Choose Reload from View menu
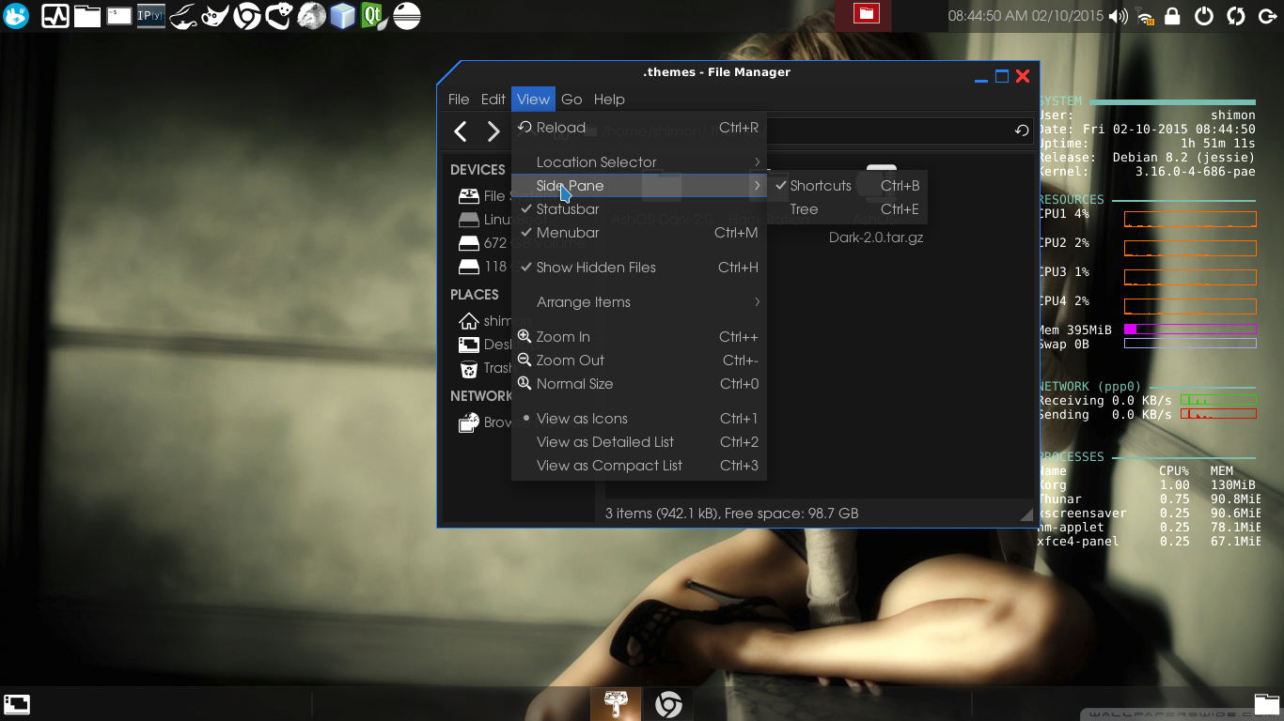This screenshot has width=1284, height=721. click(639, 128)
